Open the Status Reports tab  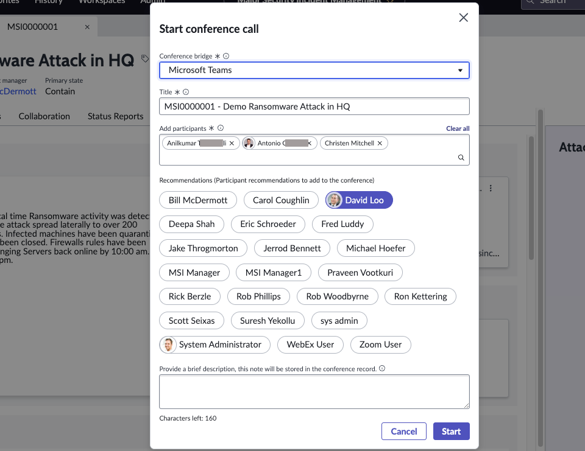tap(115, 116)
